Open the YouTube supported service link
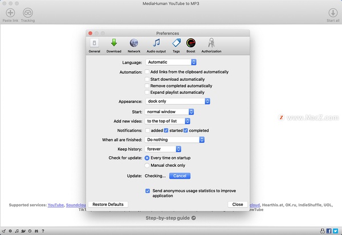This screenshot has width=342, height=235. coord(56,205)
